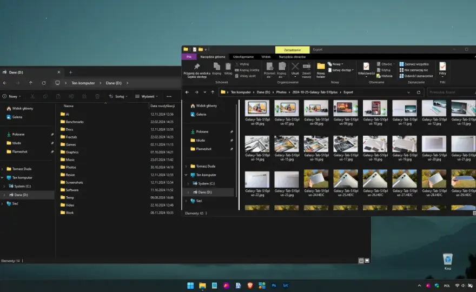The width and height of the screenshot is (476, 292).
Task: Select thumbnail Galaxy-Tab-S10plus-24.HEIC
Action: [x=316, y=183]
